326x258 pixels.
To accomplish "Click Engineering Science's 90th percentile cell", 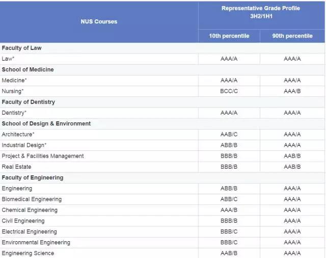I will click(292, 253).
